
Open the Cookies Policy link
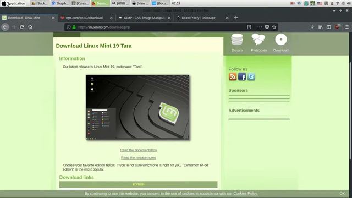245,193
